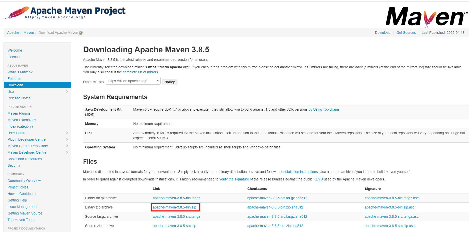Download apache-maven-3.8.5-src.tar.gz
Image resolution: width=469 pixels, height=232 pixels.
click(176, 216)
